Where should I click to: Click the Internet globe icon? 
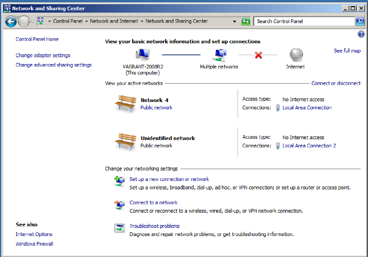click(x=296, y=55)
